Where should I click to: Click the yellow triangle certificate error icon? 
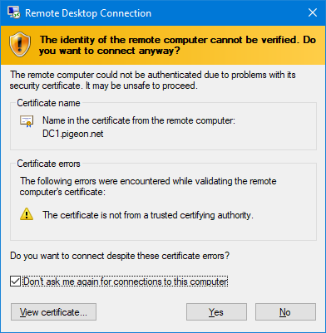click(27, 214)
